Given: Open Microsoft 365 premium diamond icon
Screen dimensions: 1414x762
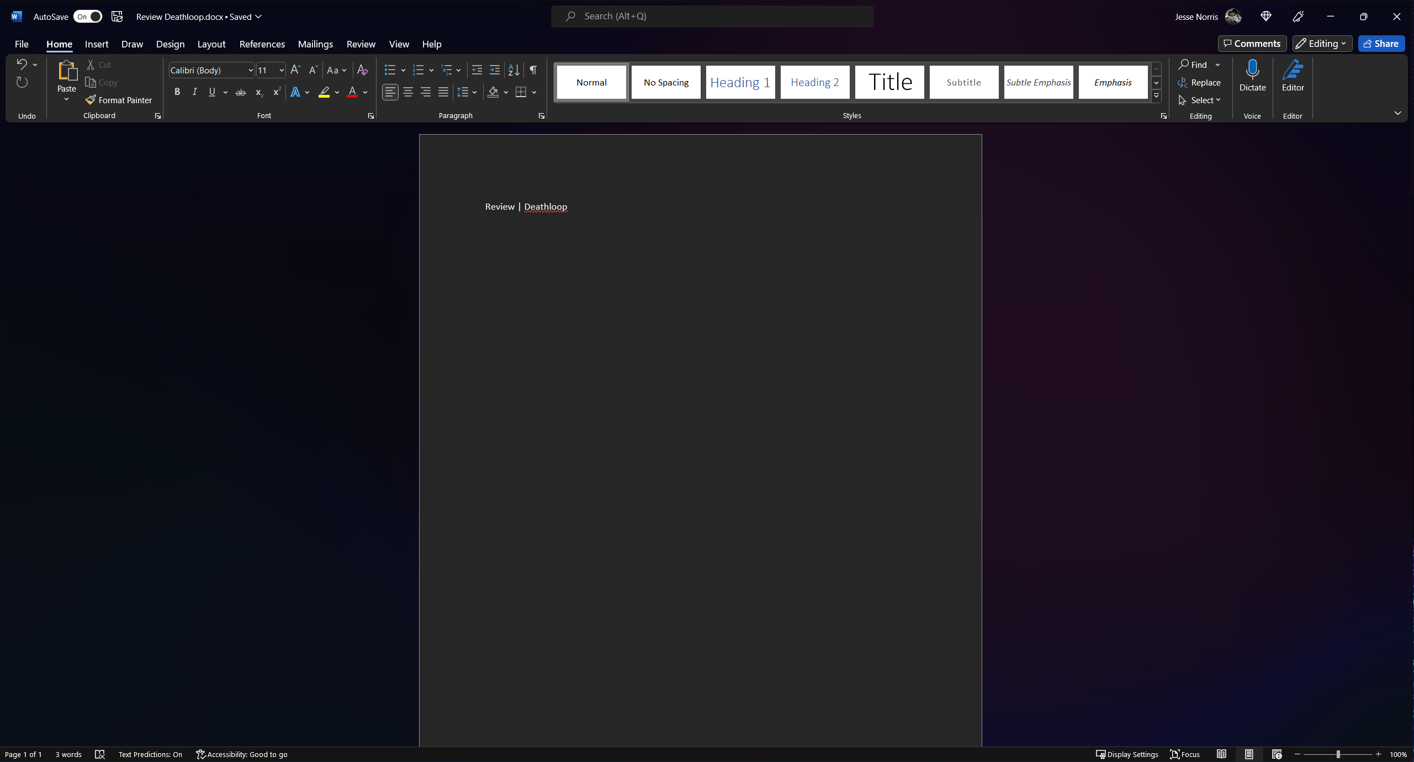Looking at the screenshot, I should [x=1266, y=17].
